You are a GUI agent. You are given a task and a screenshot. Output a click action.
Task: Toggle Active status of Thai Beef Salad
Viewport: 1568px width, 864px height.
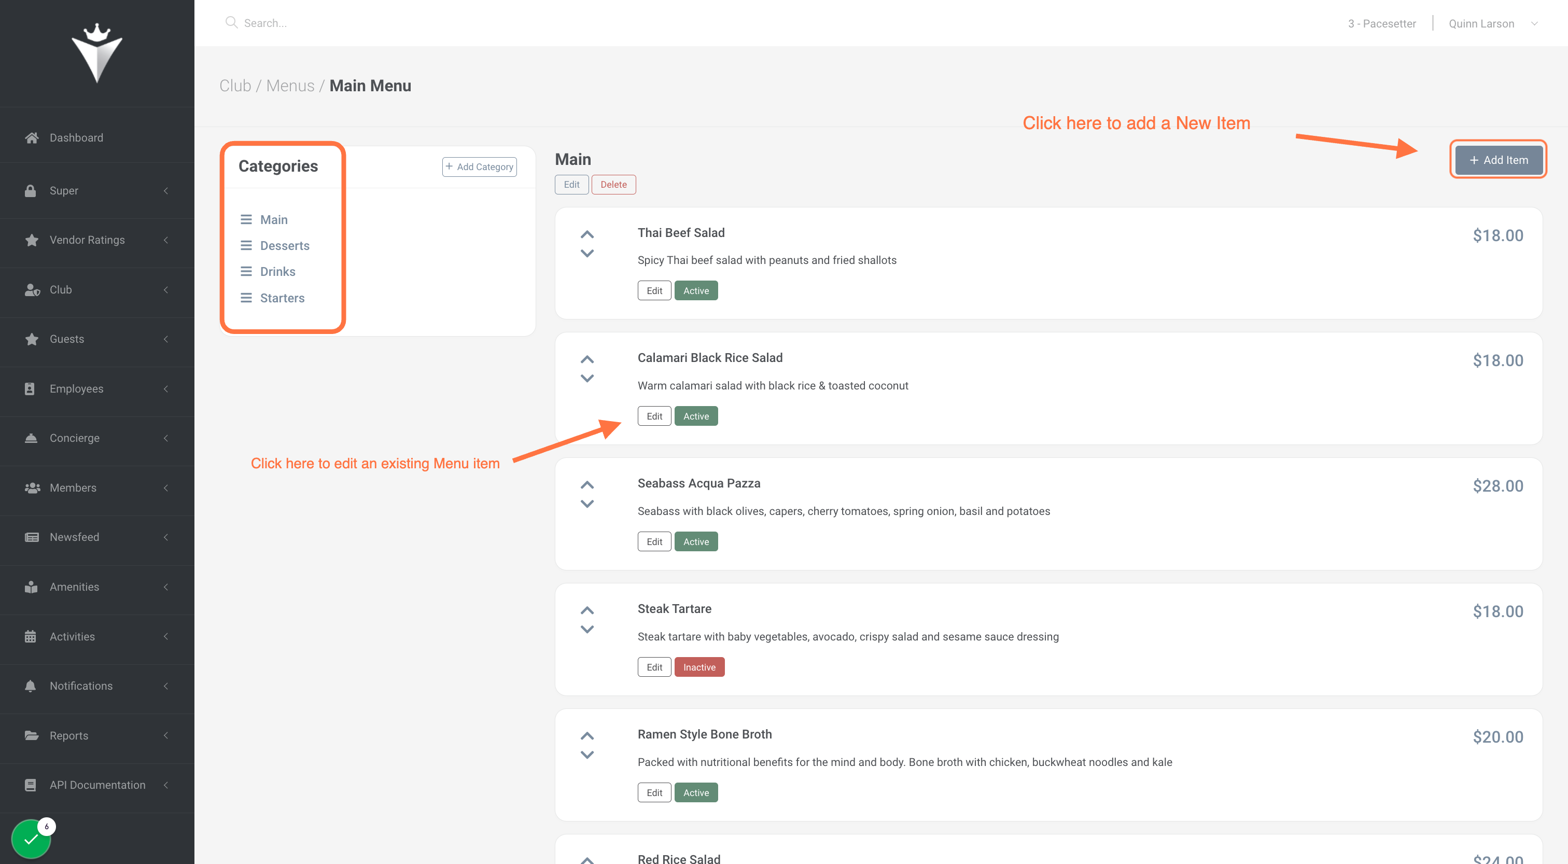pos(696,290)
